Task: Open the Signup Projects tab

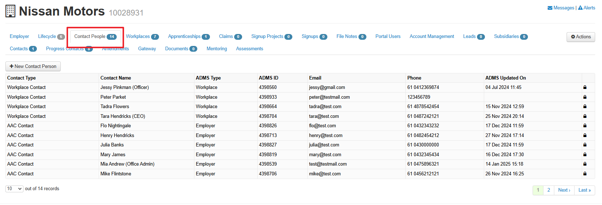Action: 272,37
